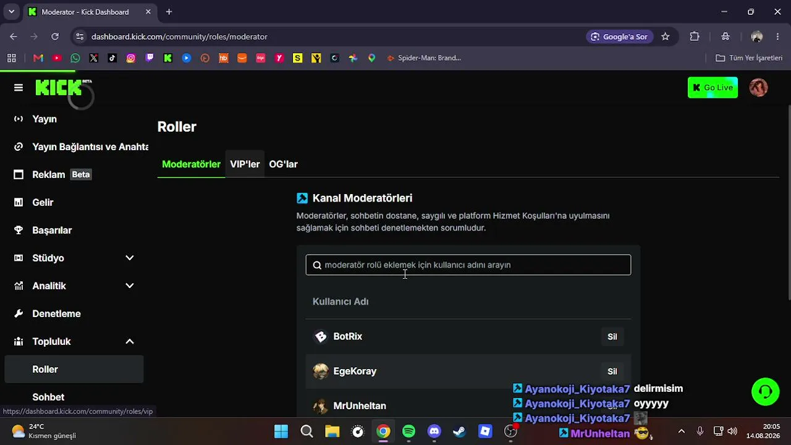This screenshot has height=445, width=791.
Task: Switch to the OG'lar tab
Action: click(x=284, y=164)
